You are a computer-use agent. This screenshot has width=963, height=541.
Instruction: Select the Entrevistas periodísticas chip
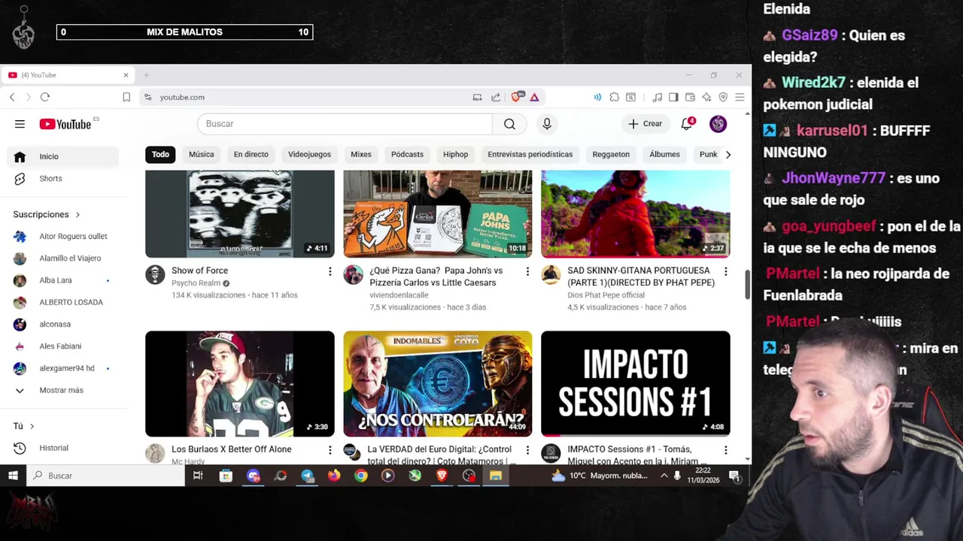pos(530,154)
